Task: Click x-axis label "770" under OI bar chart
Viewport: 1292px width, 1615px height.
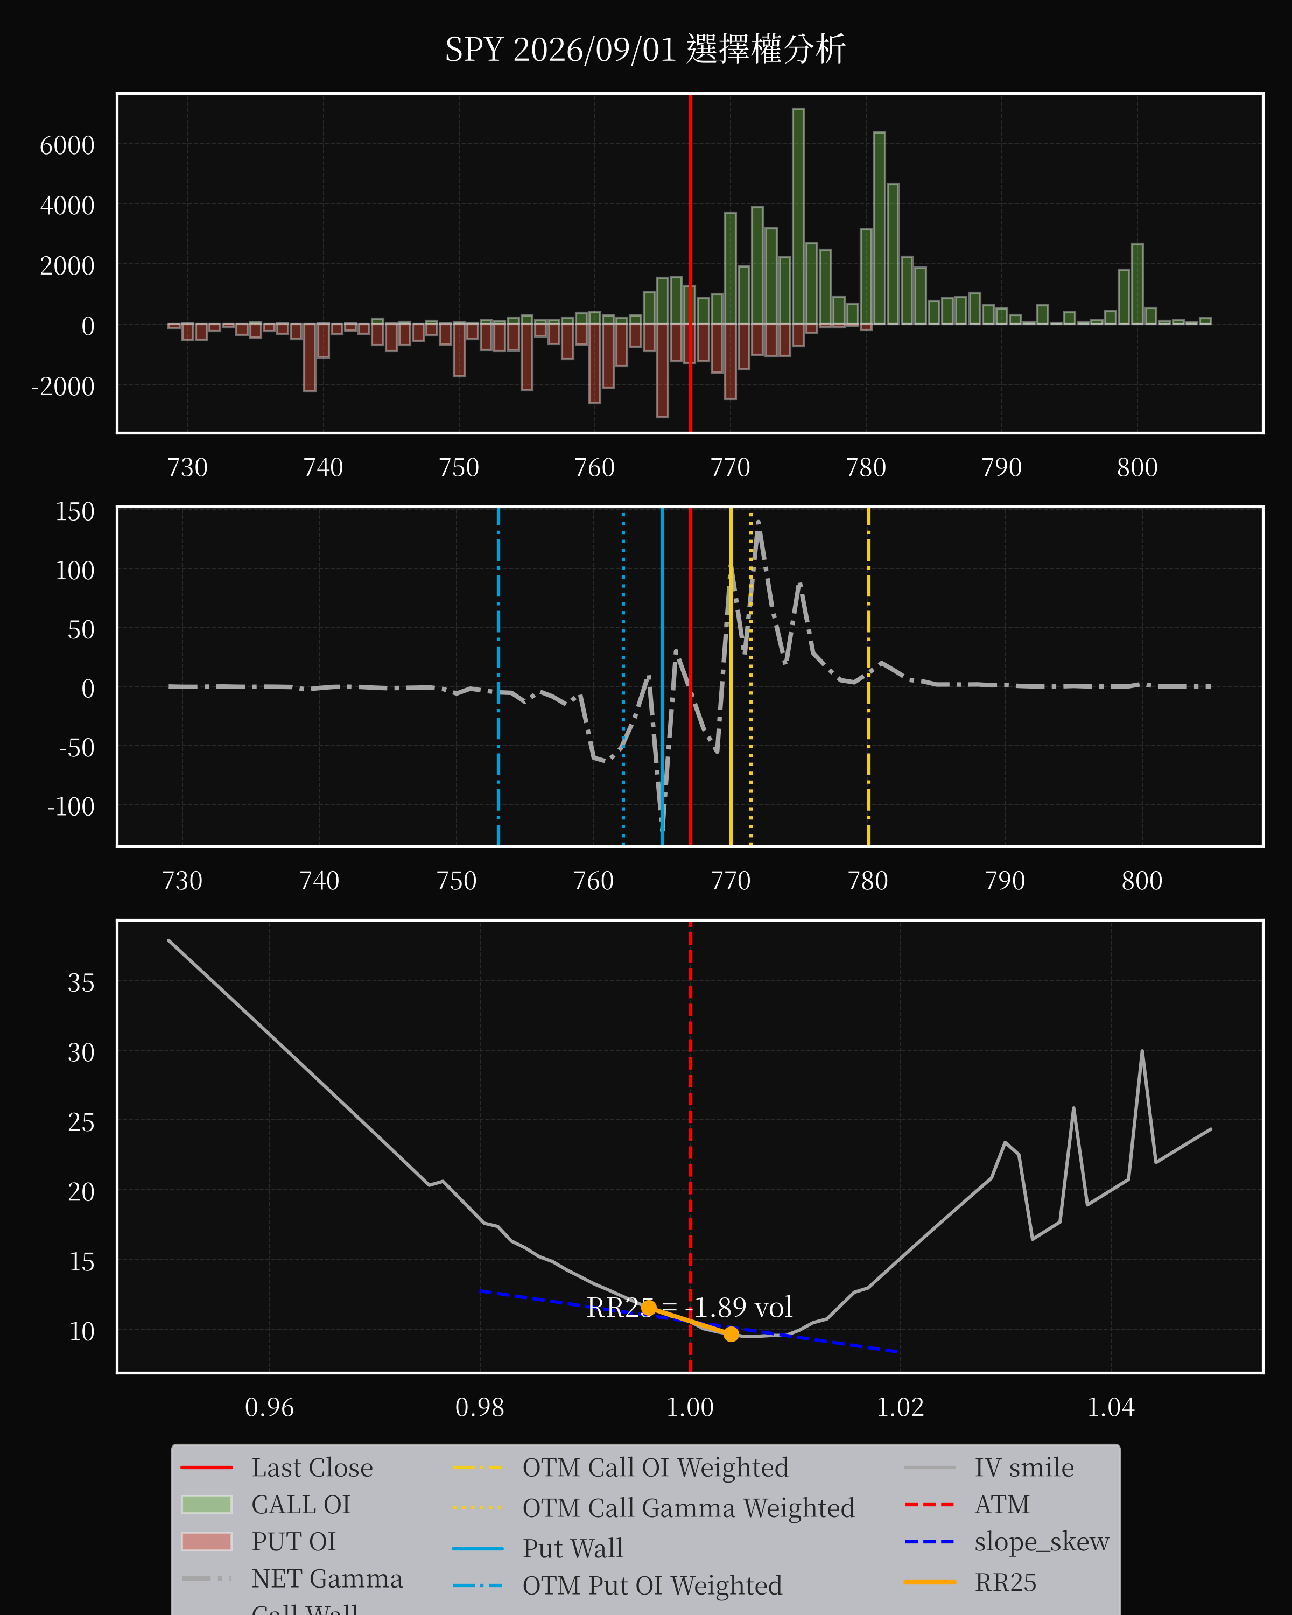Action: tap(731, 467)
